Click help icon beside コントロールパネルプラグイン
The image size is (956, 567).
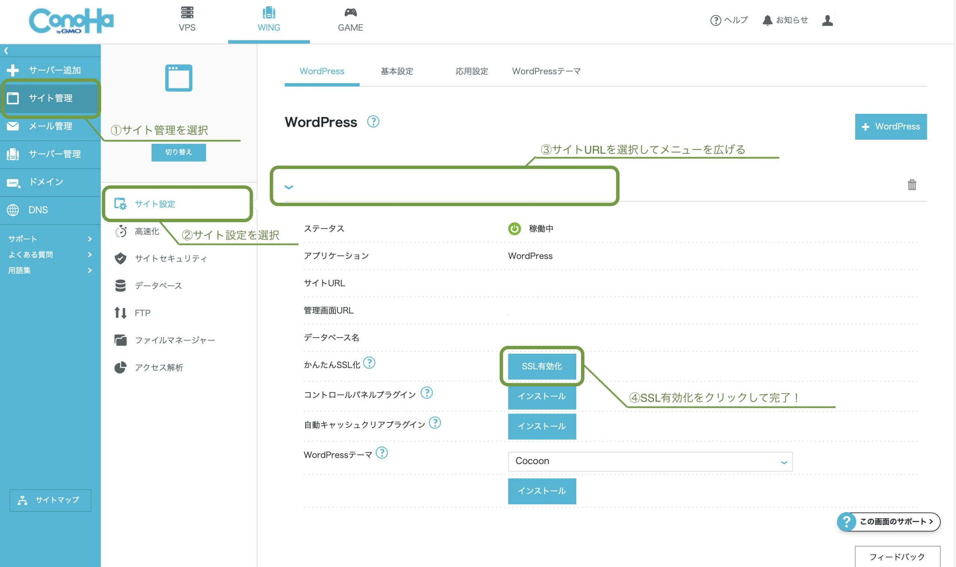[x=426, y=393]
